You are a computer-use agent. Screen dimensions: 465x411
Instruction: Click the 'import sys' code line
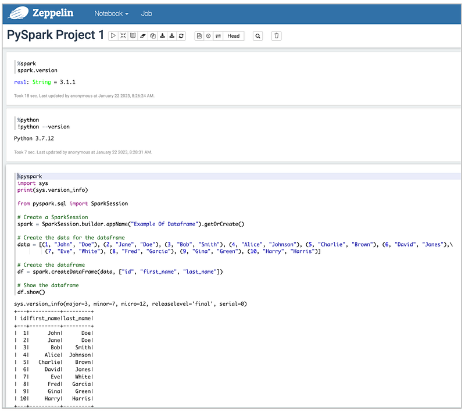[x=33, y=183]
